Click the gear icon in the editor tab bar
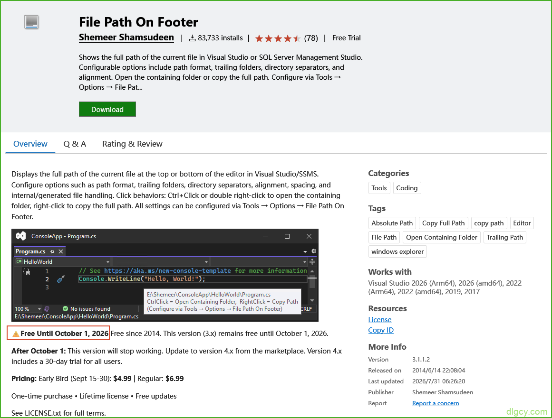Image resolution: width=552 pixels, height=418 pixels. click(x=314, y=251)
